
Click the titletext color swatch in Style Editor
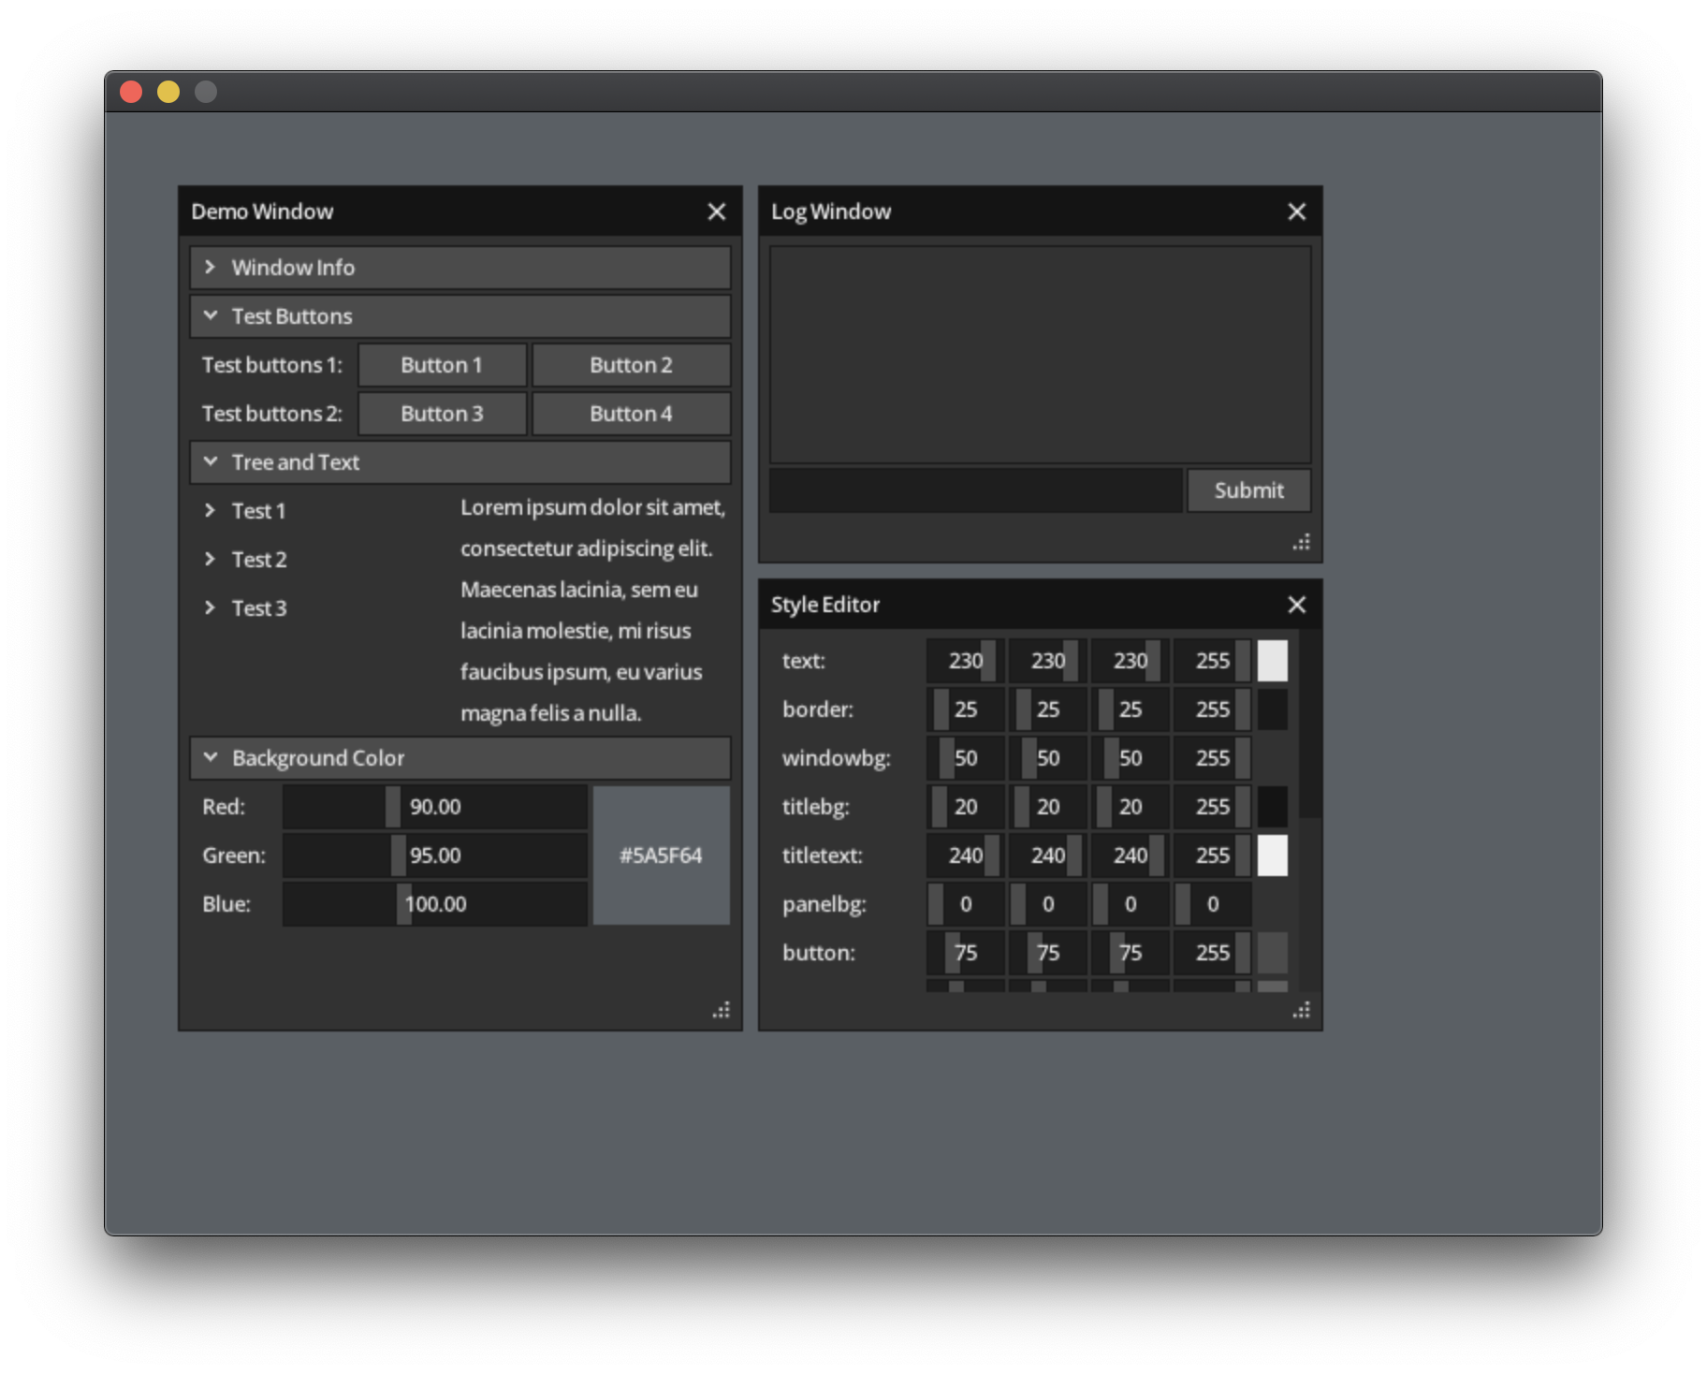click(x=1273, y=855)
